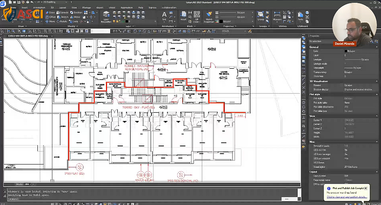
Task: Collapse the General section in Properties palette
Action: [x=377, y=47]
